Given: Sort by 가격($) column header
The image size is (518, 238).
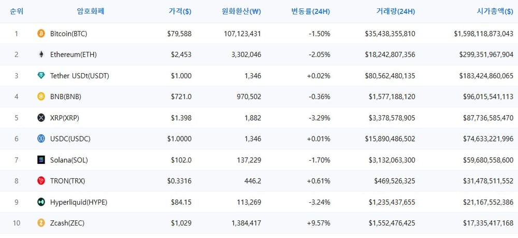Looking at the screenshot, I should click(x=180, y=11).
